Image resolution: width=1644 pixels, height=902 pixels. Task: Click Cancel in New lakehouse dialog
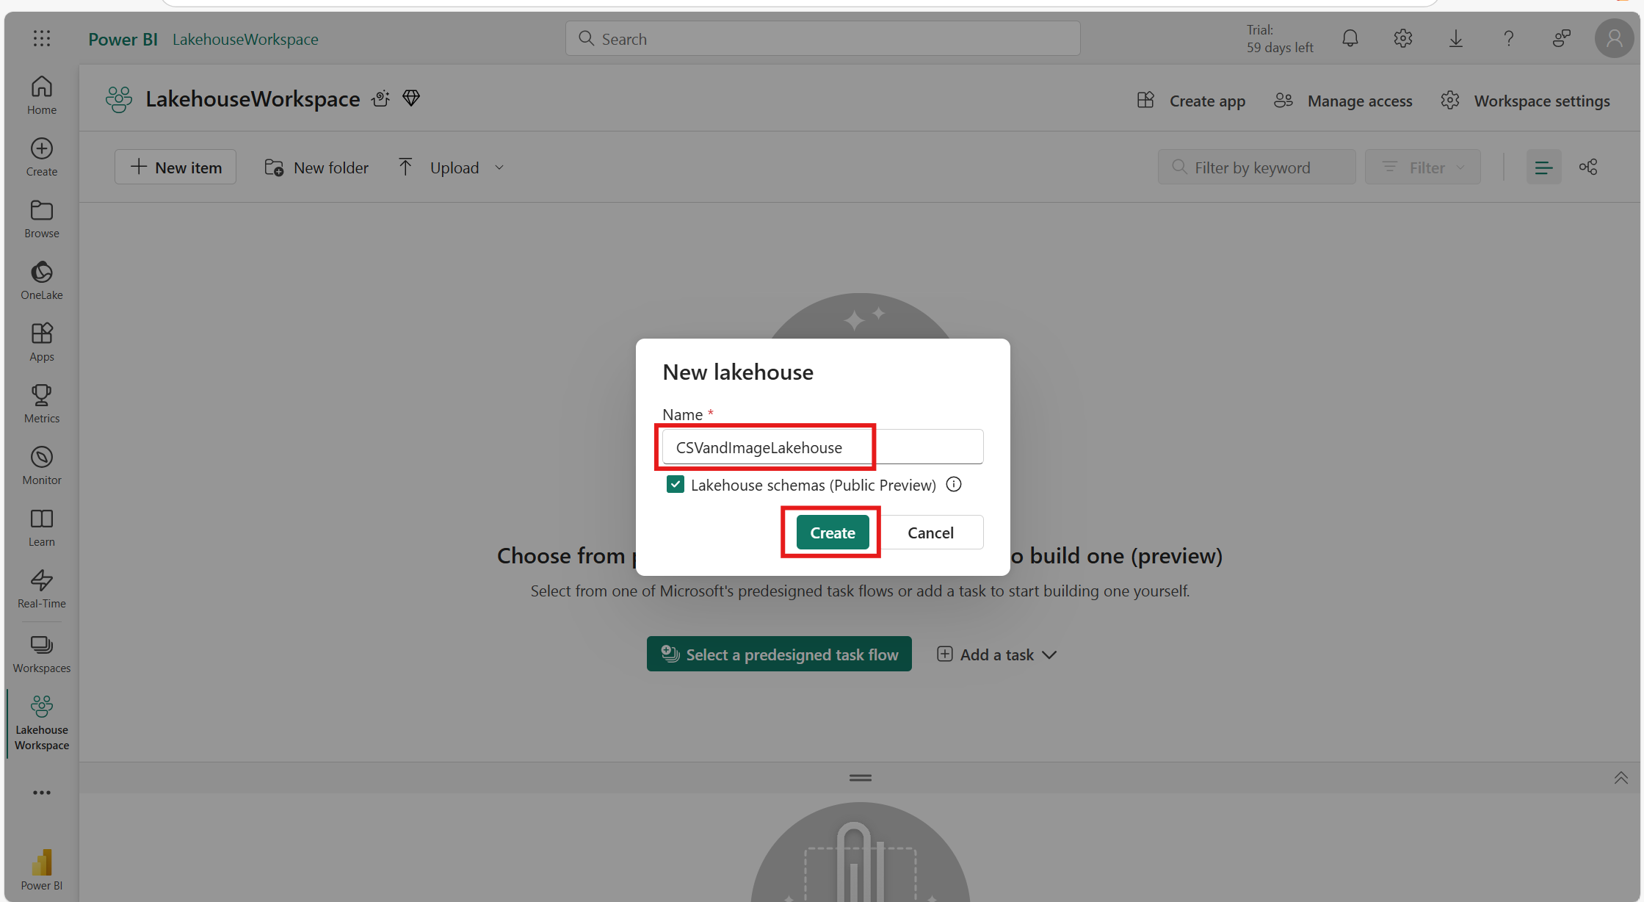930,533
